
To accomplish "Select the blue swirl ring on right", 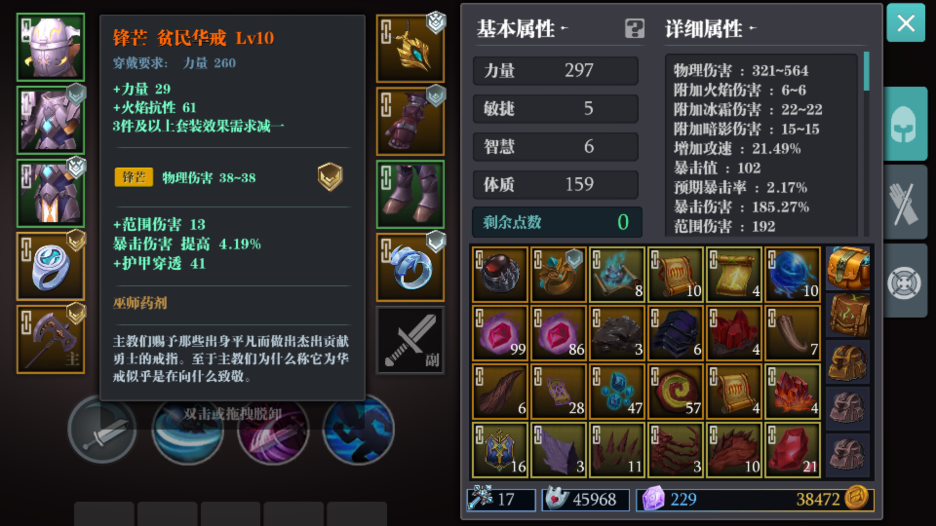I will pyautogui.click(x=410, y=267).
